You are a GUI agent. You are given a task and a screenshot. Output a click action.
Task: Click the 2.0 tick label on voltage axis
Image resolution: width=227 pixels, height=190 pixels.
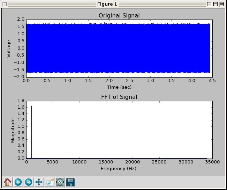click(21, 19)
